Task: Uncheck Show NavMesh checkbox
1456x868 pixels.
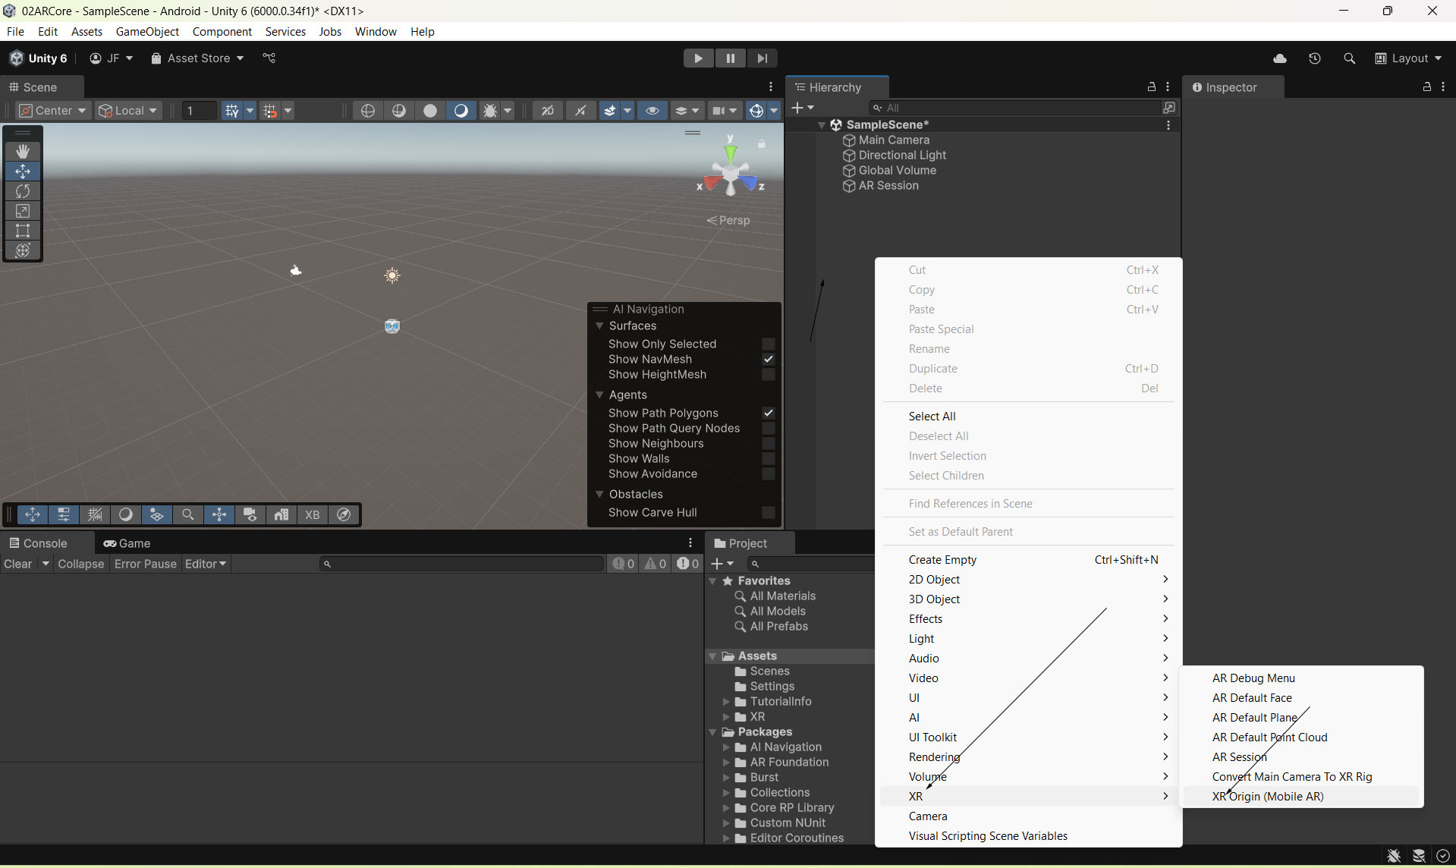Action: pos(768,359)
